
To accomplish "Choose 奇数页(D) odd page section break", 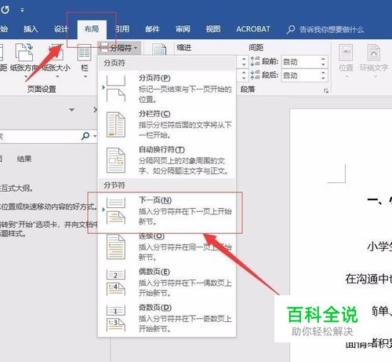I will 167,318.
